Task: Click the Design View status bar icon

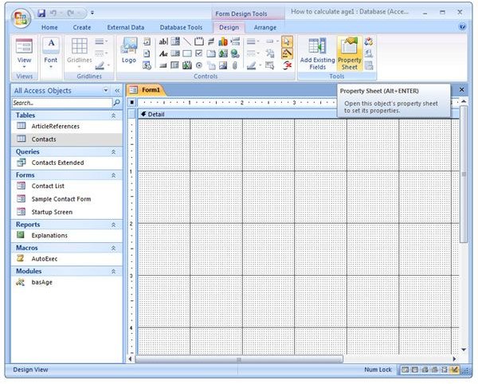Action: coord(455,370)
